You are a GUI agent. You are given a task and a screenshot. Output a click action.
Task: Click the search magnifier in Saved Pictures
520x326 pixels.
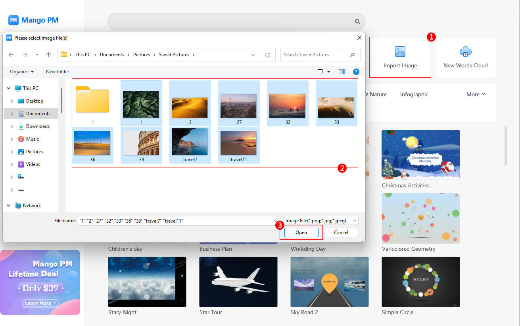(352, 55)
